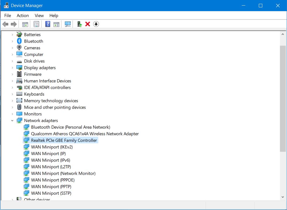Open the View menu
287x210 pixels.
click(39, 16)
